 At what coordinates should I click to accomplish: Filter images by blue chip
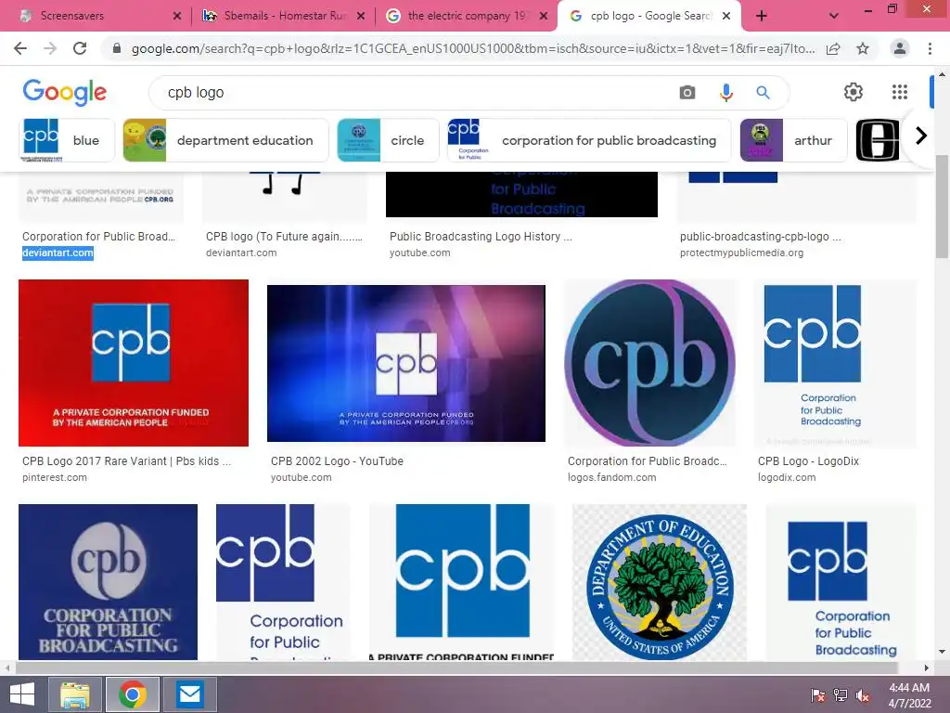[x=67, y=140]
